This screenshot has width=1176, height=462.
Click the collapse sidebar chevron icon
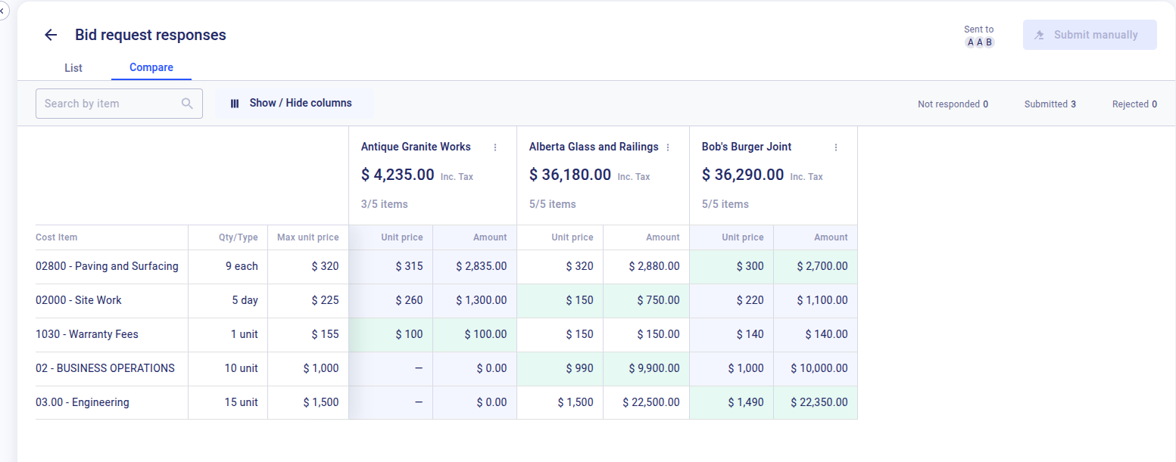(x=2, y=10)
